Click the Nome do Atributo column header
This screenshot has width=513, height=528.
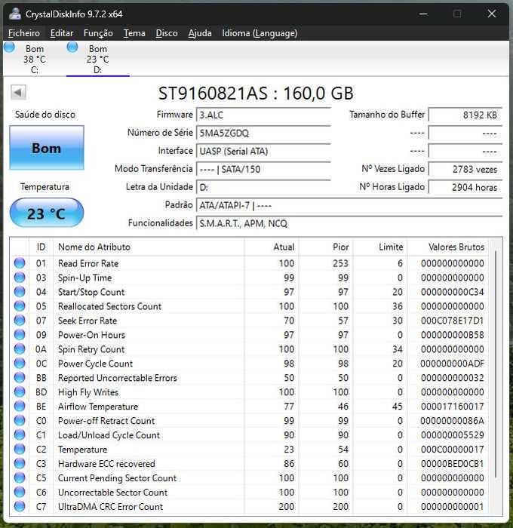(x=149, y=247)
